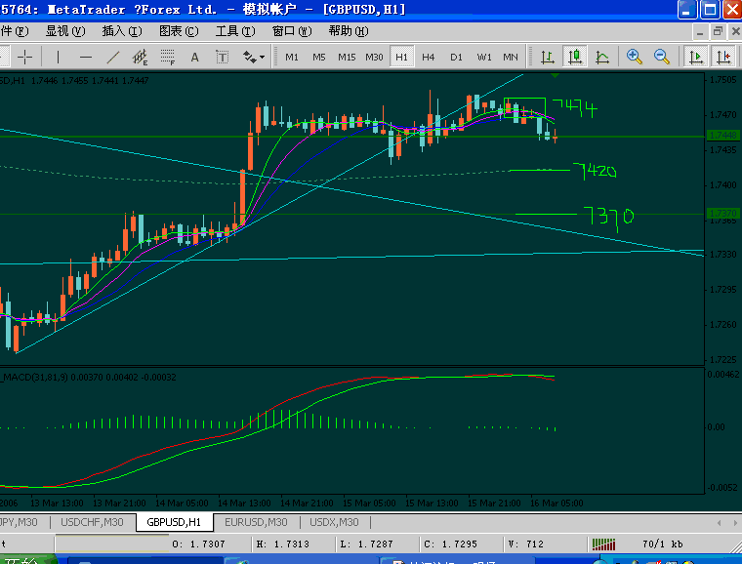Switch to the USDCHF,M30 chart tab
Image resolution: width=742 pixels, height=564 pixels.
coord(92,522)
